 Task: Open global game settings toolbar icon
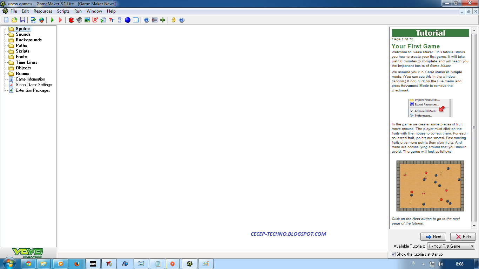click(155, 20)
